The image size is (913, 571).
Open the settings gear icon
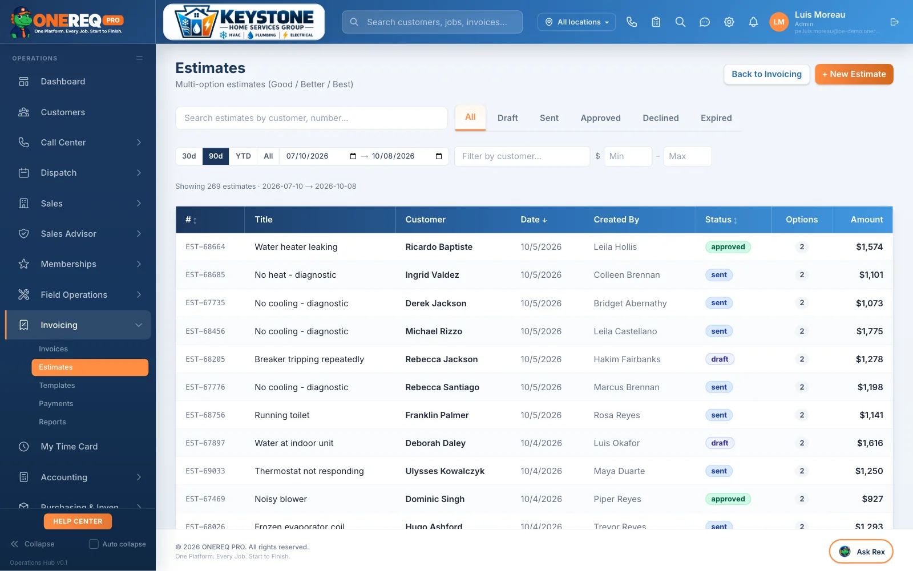[729, 22]
